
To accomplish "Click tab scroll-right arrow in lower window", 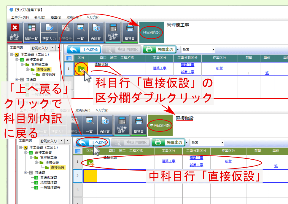I will [67, 141].
